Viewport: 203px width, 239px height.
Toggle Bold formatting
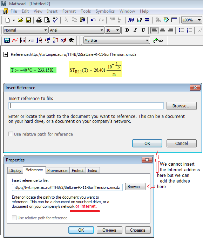(127, 30)
